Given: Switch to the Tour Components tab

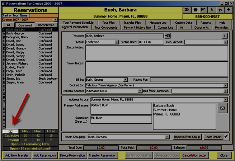Looking at the screenshot, I should click(106, 27).
